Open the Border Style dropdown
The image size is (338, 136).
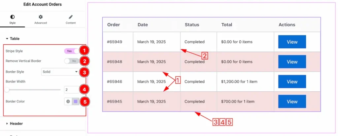[x=60, y=72]
